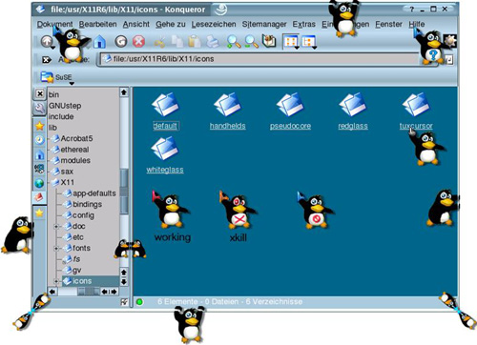This screenshot has height=345, width=477.
Task: Open the SuSE bookmark dropdown arrow
Action: 72,84
